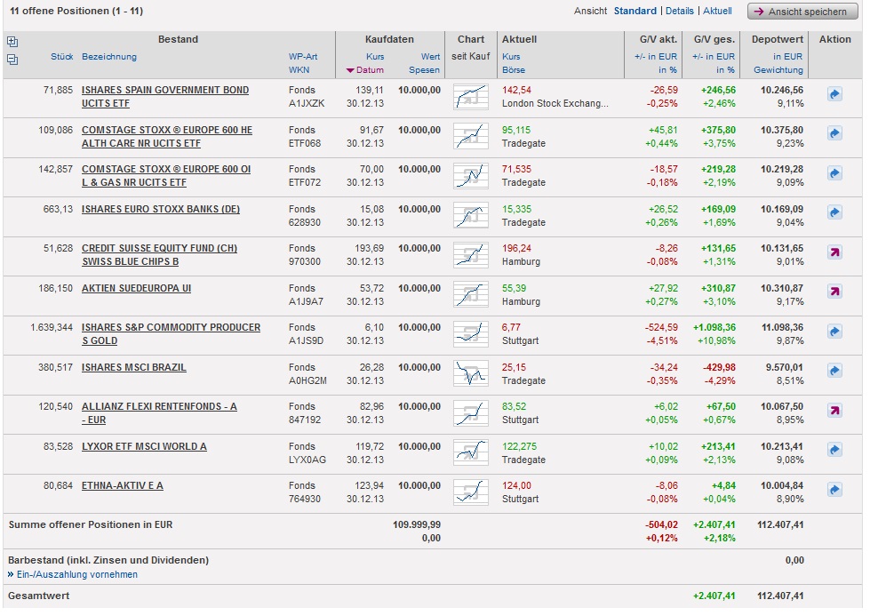Sort by Gewichtung column header
The width and height of the screenshot is (870, 616).
tap(778, 70)
